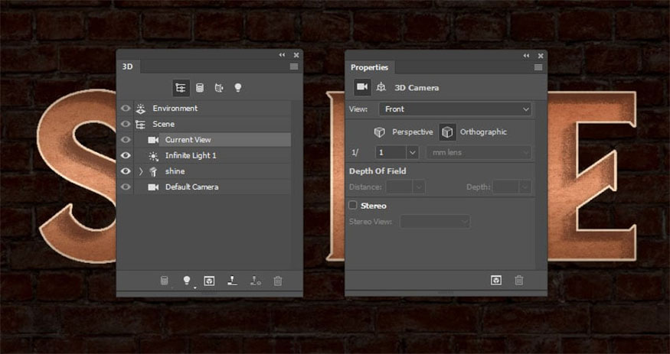Filter 3D panel by whole scene
The image size is (670, 354).
pyautogui.click(x=181, y=88)
